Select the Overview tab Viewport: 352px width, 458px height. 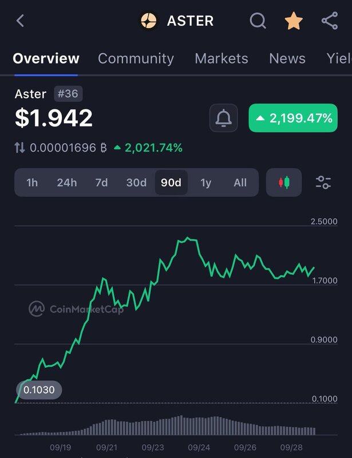pyautogui.click(x=46, y=58)
